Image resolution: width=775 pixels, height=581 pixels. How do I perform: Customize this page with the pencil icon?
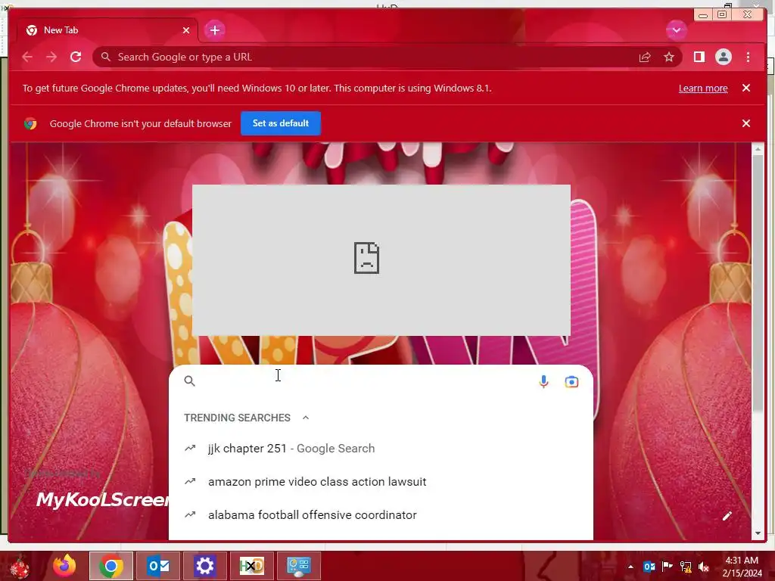727,516
